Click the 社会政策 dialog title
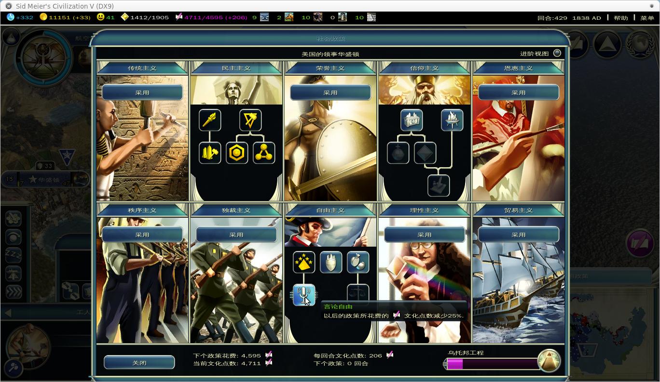Image resolution: width=660 pixels, height=382 pixels. pyautogui.click(x=330, y=39)
